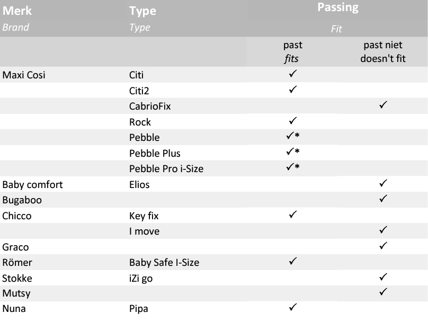Click the fits checkmark in Citi2 row
428x322 pixels.
pyautogui.click(x=293, y=90)
